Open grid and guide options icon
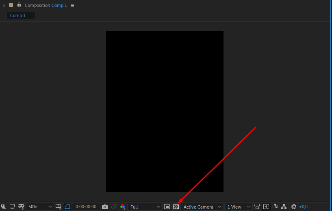The width and height of the screenshot is (332, 211). [x=58, y=207]
